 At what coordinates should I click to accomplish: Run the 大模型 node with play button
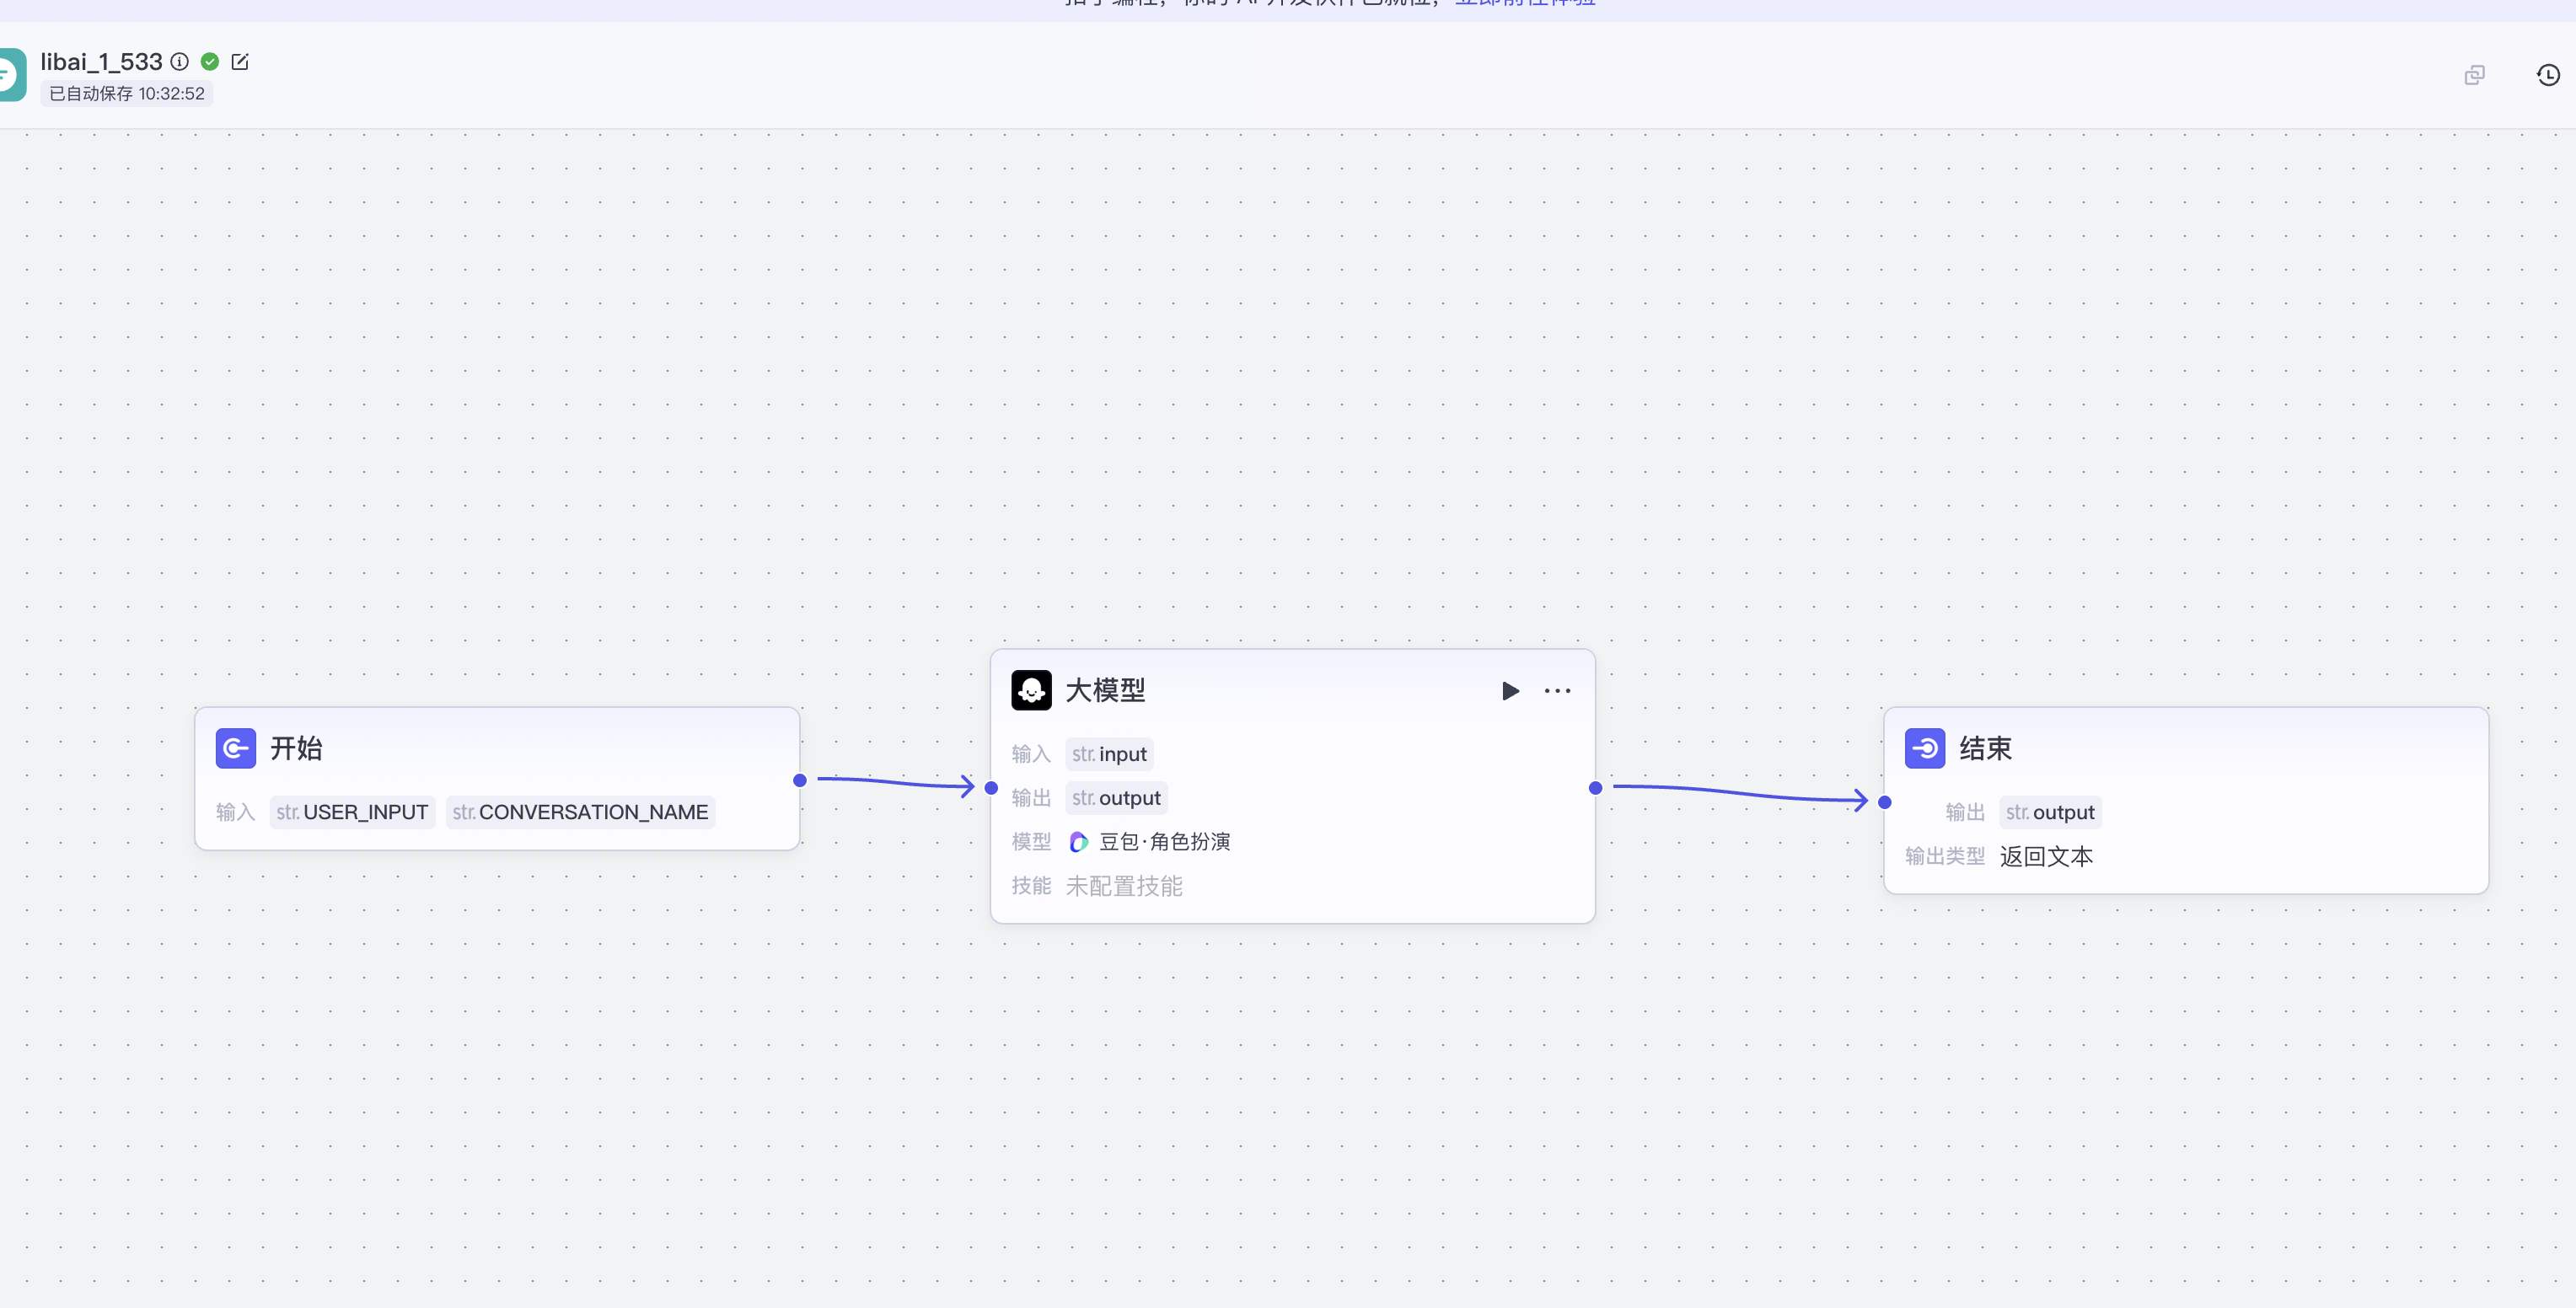[1510, 691]
